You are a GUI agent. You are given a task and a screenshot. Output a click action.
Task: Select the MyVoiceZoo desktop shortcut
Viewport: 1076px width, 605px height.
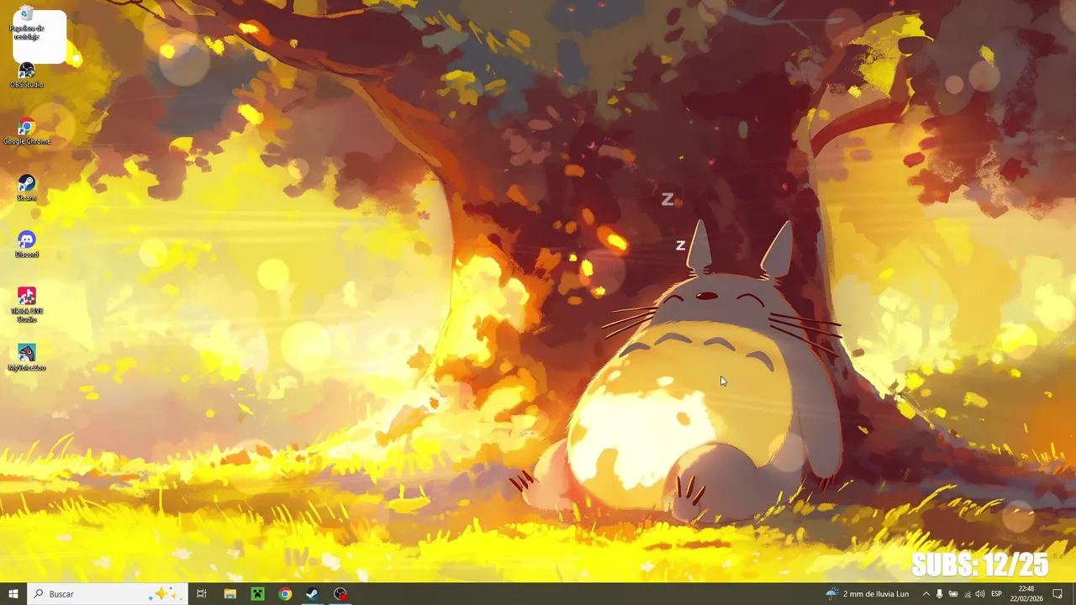(x=27, y=358)
